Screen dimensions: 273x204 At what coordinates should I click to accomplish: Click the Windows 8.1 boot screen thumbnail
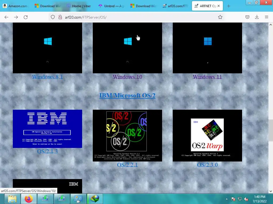(x=47, y=48)
